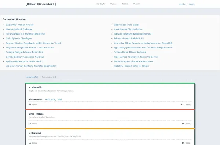Open Adıyaman Gerger Yol Yardım topic

(30, 47)
